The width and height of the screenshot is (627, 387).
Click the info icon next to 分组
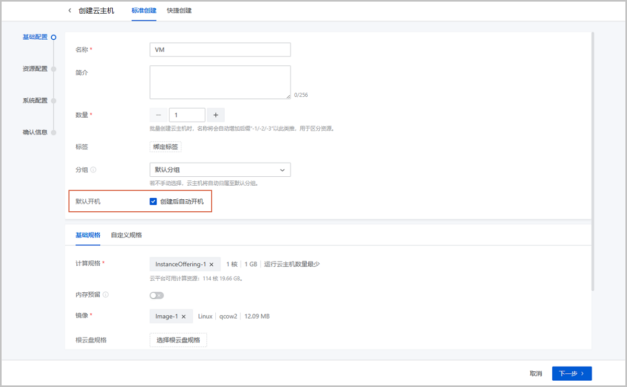coord(94,170)
